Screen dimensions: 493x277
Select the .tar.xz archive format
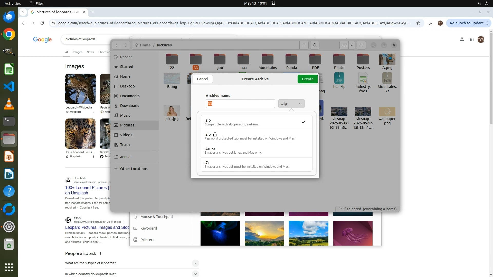256,150
